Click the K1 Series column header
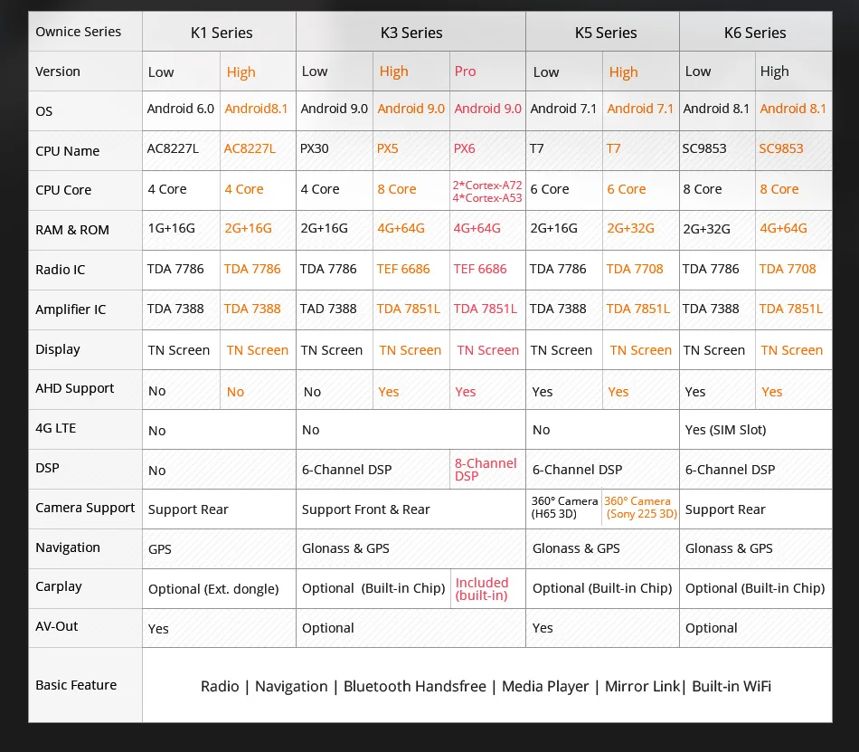 (219, 32)
